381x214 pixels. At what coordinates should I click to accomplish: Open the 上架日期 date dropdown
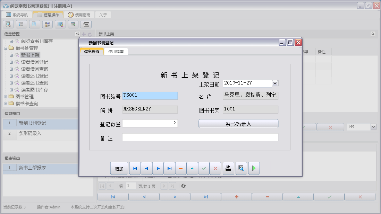tap(276, 83)
